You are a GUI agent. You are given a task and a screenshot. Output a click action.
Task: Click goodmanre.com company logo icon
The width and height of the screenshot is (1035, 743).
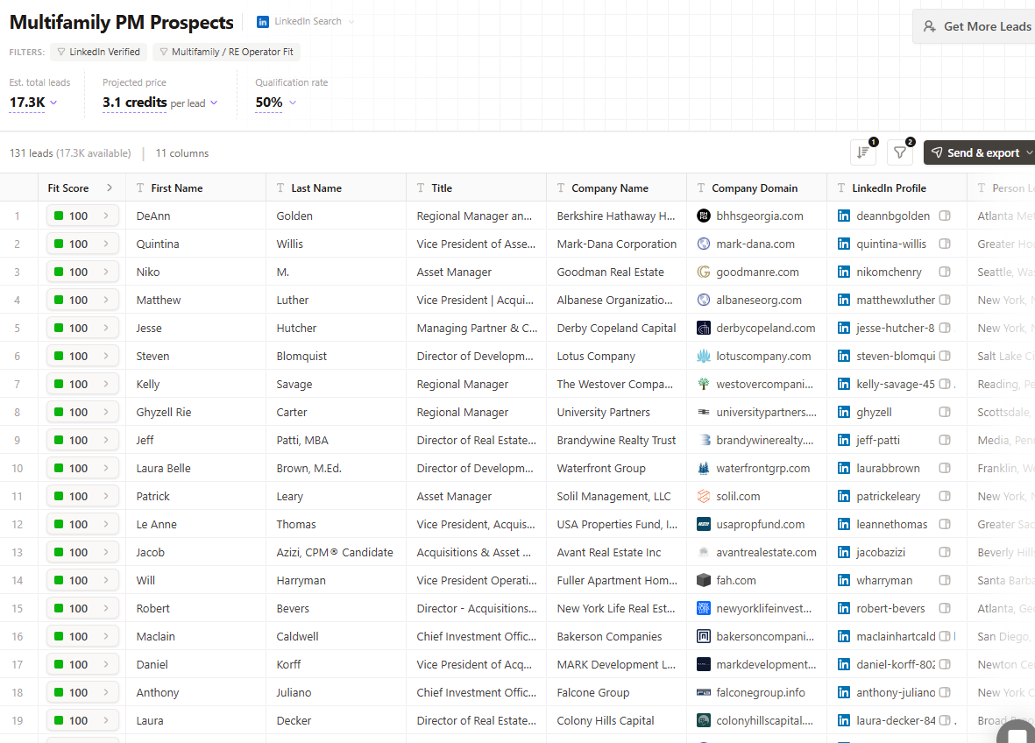704,272
